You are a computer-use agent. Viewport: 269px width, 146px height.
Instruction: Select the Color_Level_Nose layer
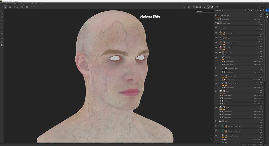[x=233, y=68]
